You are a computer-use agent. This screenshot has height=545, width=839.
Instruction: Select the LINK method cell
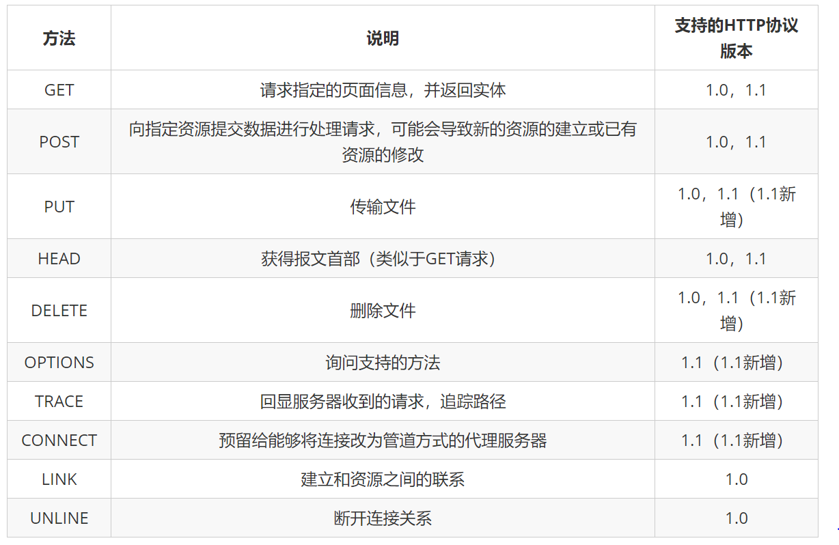[59, 479]
